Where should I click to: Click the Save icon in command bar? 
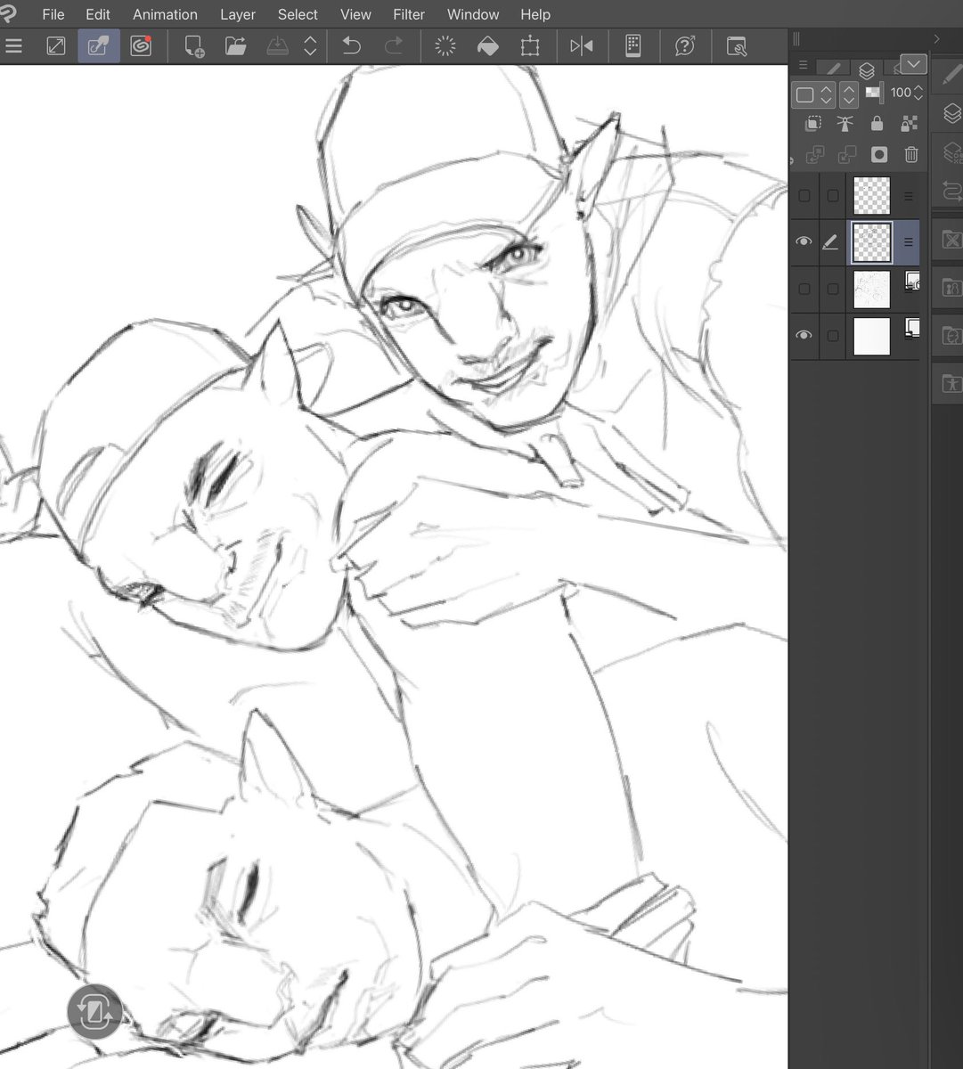278,46
